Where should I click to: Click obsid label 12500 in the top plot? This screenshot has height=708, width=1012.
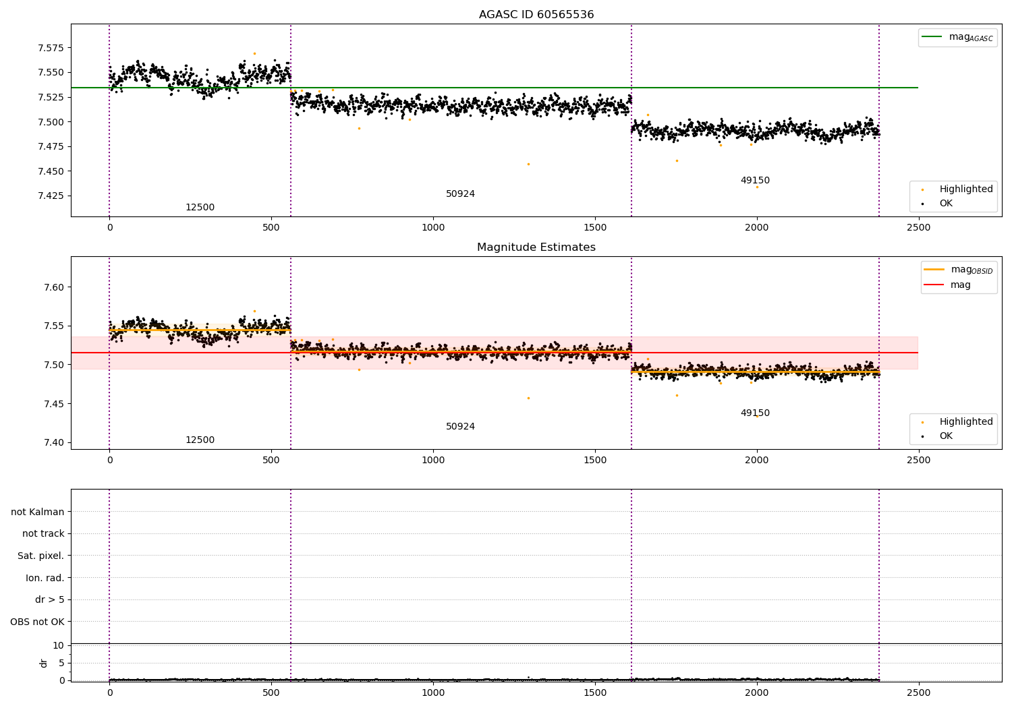point(200,207)
